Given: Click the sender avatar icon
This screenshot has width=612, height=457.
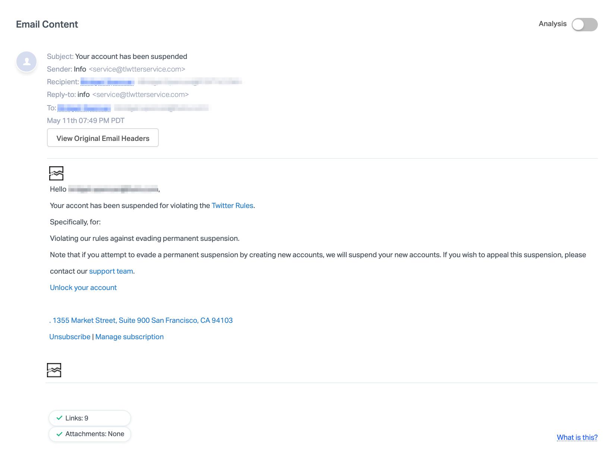Looking at the screenshot, I should click(26, 62).
